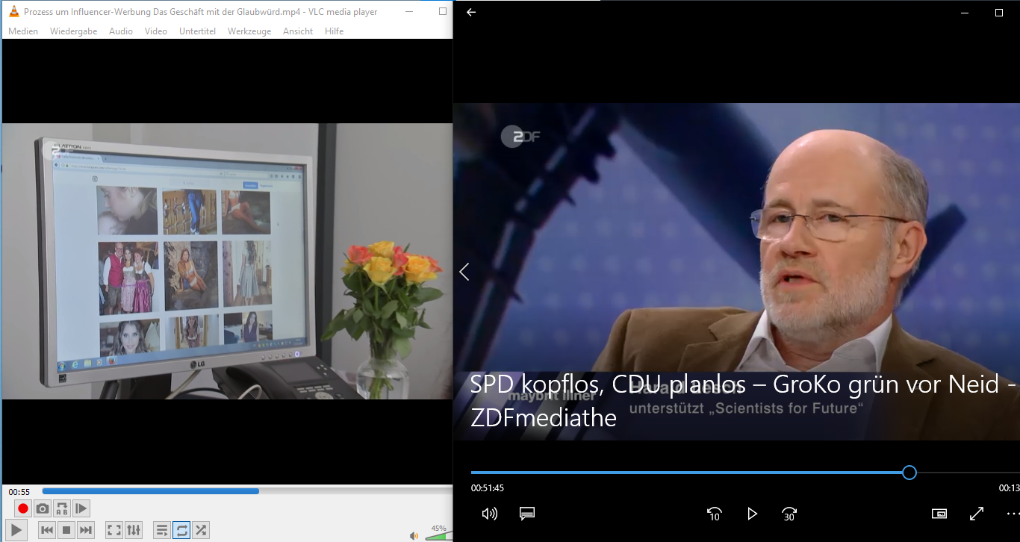Skip forward 30 seconds in right player
The width and height of the screenshot is (1020, 542).
pos(789,514)
